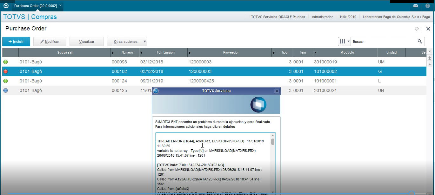Screen dimensions: 435x195
Task: Click blue status dot of order 000125
Action: click(5, 90)
